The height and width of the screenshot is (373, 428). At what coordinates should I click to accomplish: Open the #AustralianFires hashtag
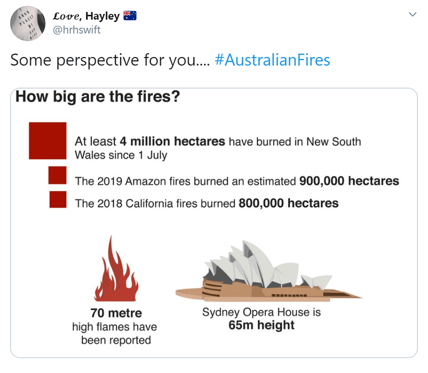pos(272,60)
